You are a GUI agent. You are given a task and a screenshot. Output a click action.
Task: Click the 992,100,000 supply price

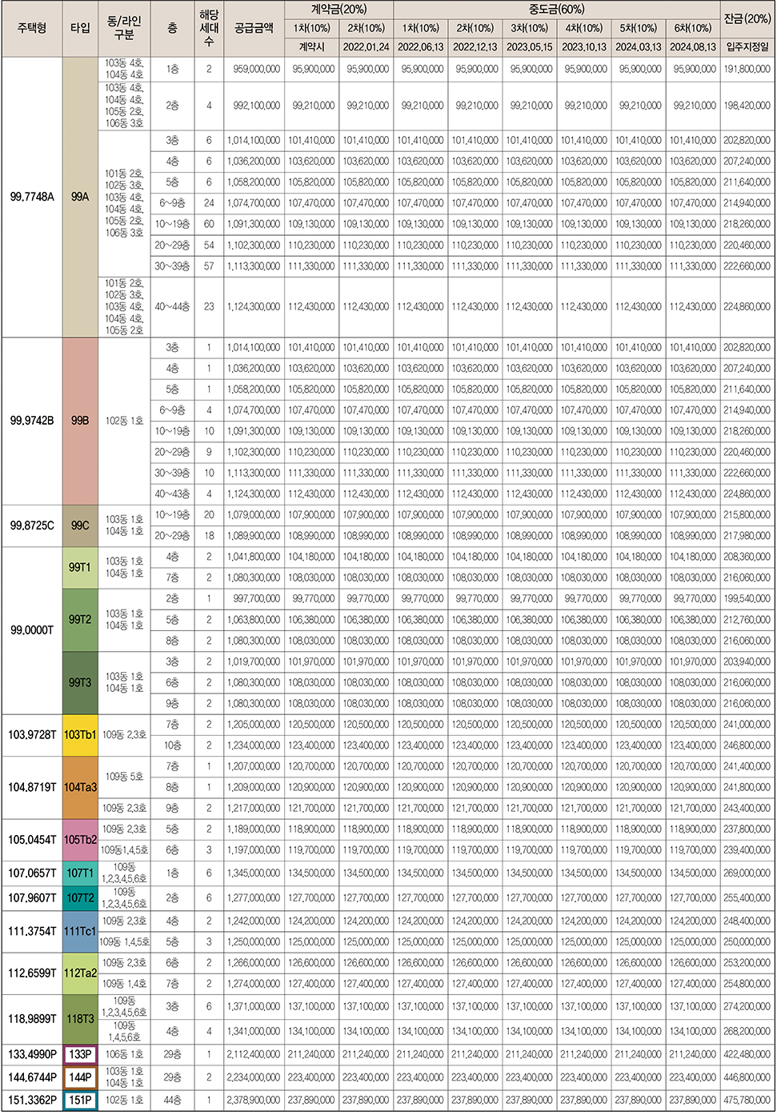click(257, 106)
